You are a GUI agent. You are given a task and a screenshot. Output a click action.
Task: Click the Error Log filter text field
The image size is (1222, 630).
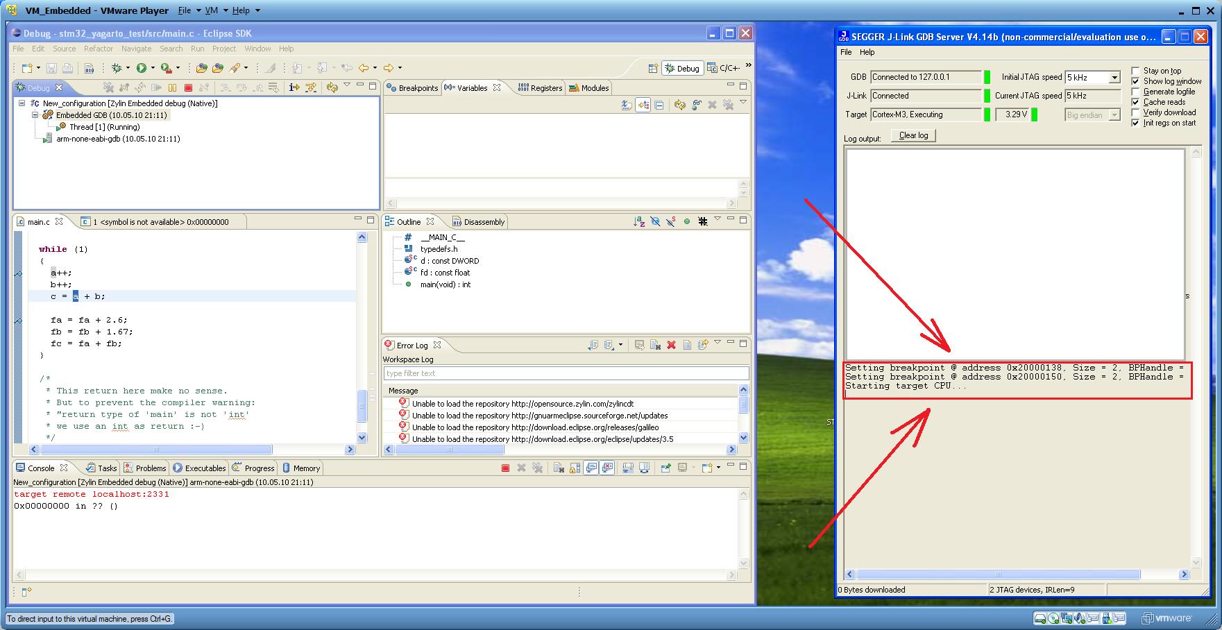pos(566,373)
